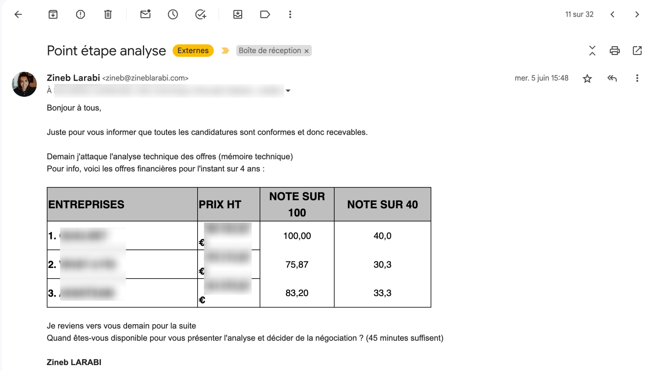Click the reply-all icon
Image resolution: width=651 pixels, height=371 pixels.
612,78
